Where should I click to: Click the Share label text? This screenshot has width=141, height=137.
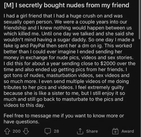[x=92, y=131]
